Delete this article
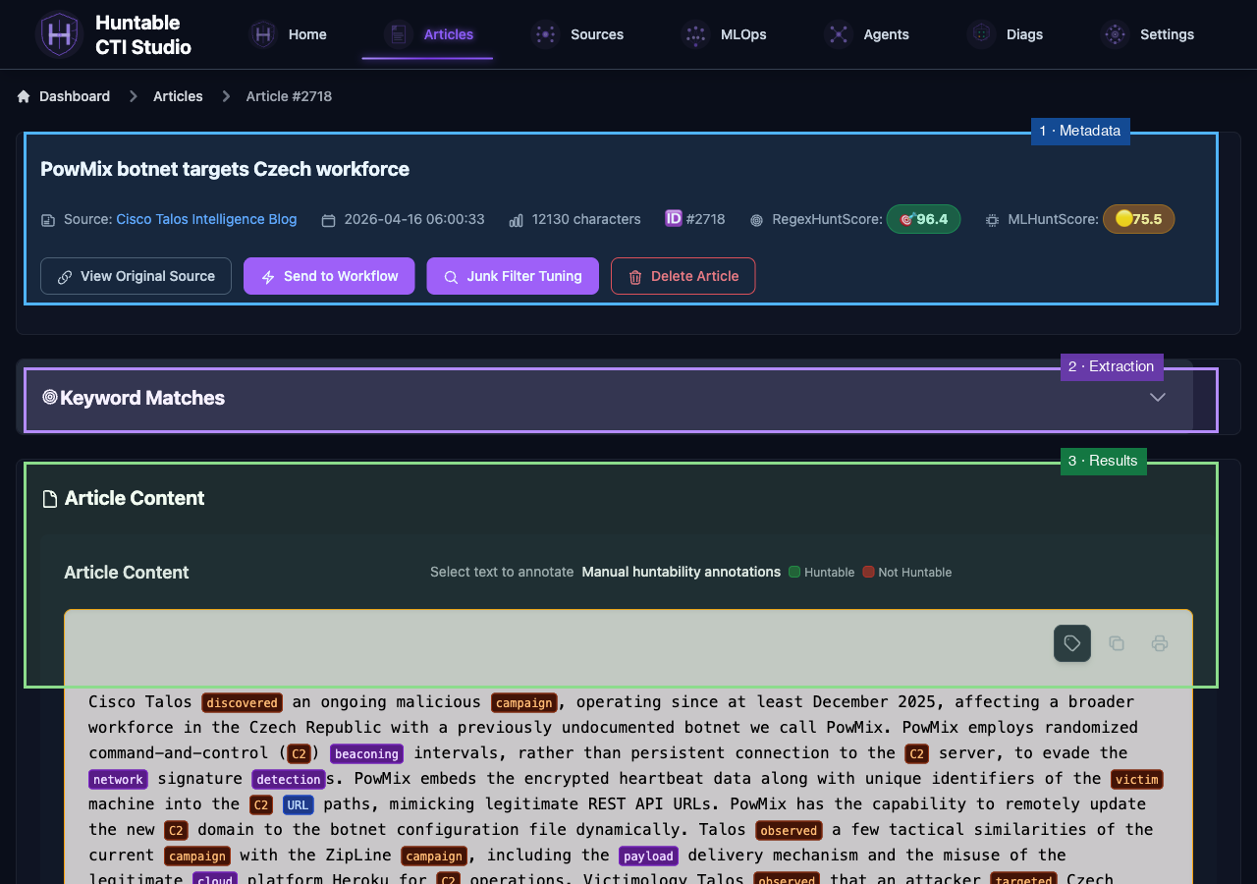Image resolution: width=1257 pixels, height=884 pixels. (683, 276)
